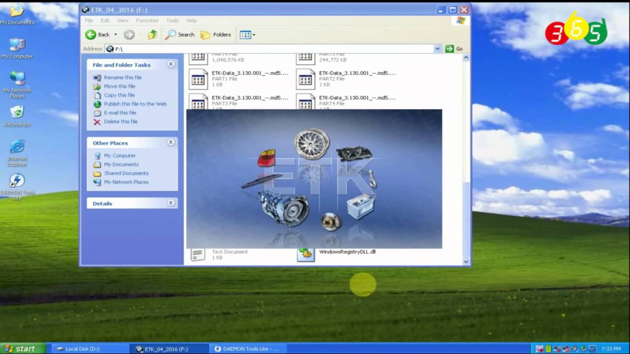Click the Back arrow icon
Screen dimensions: 630x354
(x=91, y=34)
